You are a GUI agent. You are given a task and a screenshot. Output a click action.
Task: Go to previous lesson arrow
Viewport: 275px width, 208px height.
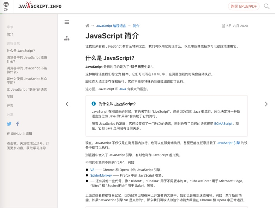pos(67,104)
